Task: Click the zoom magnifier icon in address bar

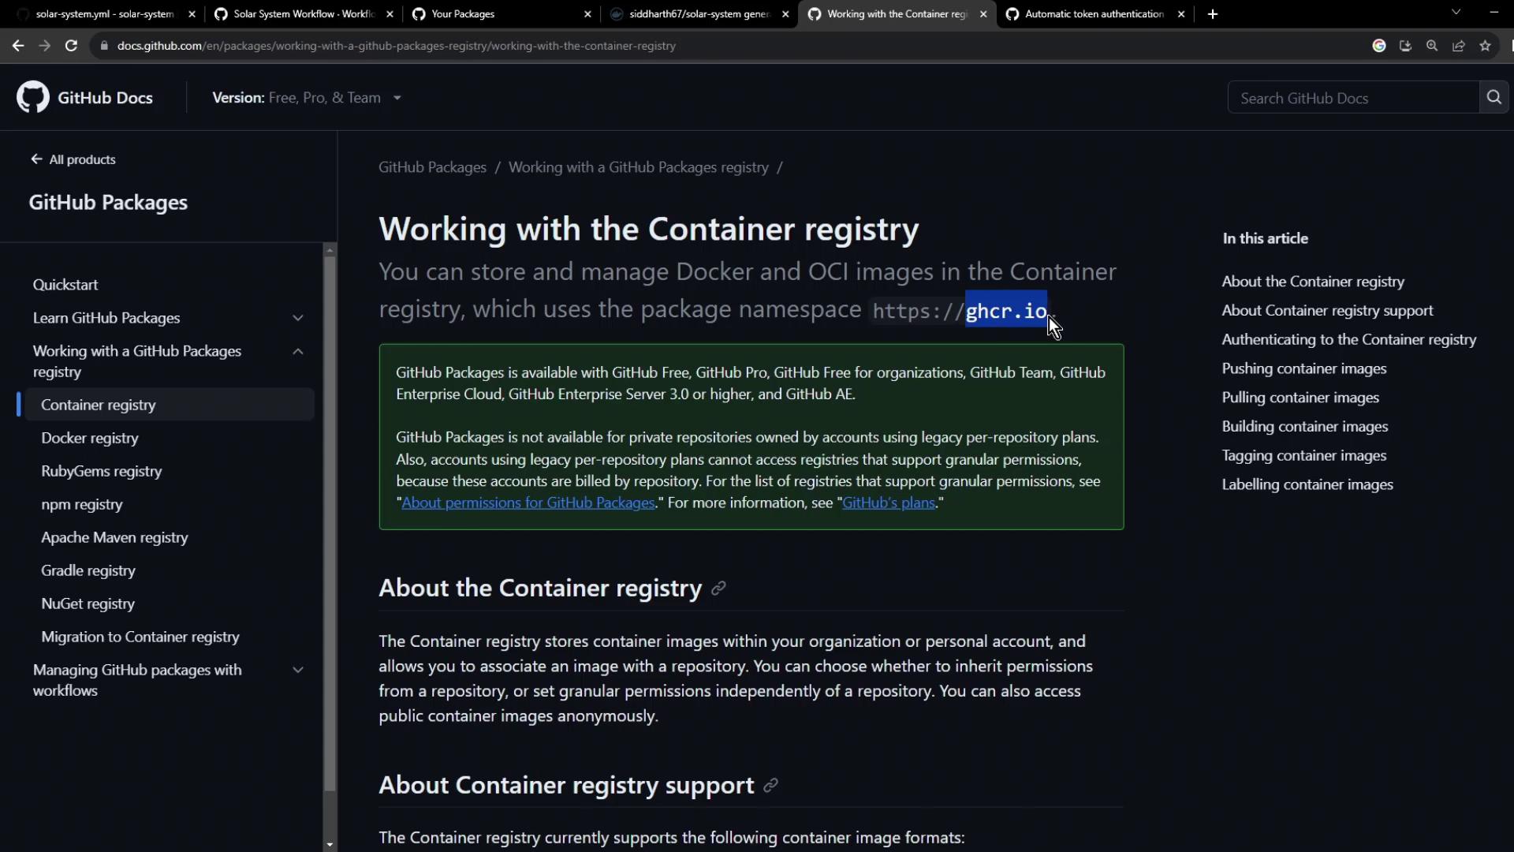Action: click(1431, 46)
